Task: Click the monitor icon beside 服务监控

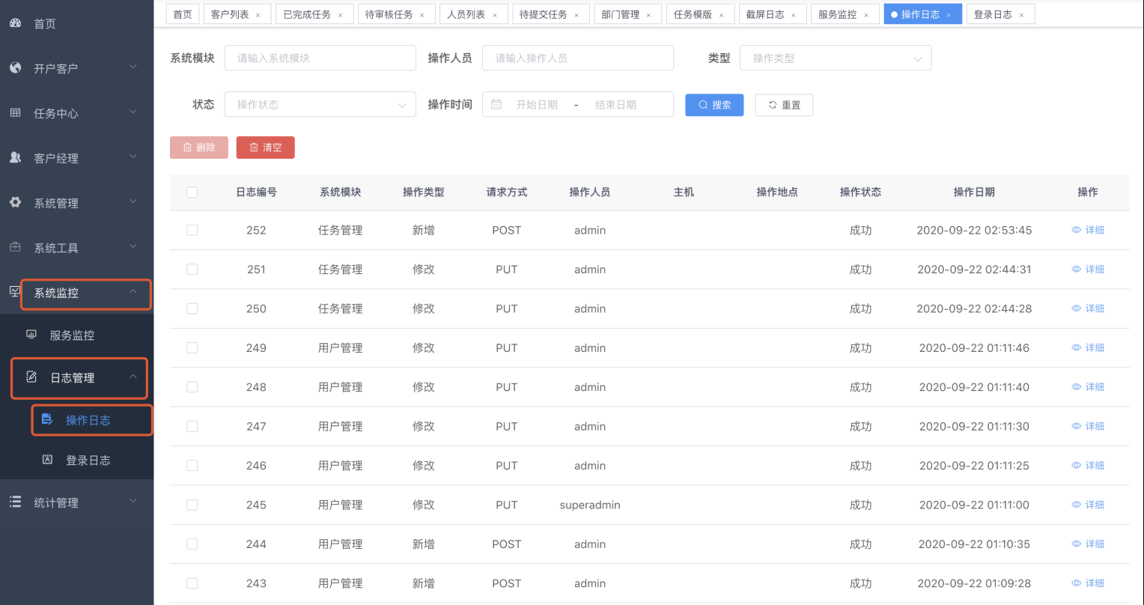Action: click(x=31, y=335)
